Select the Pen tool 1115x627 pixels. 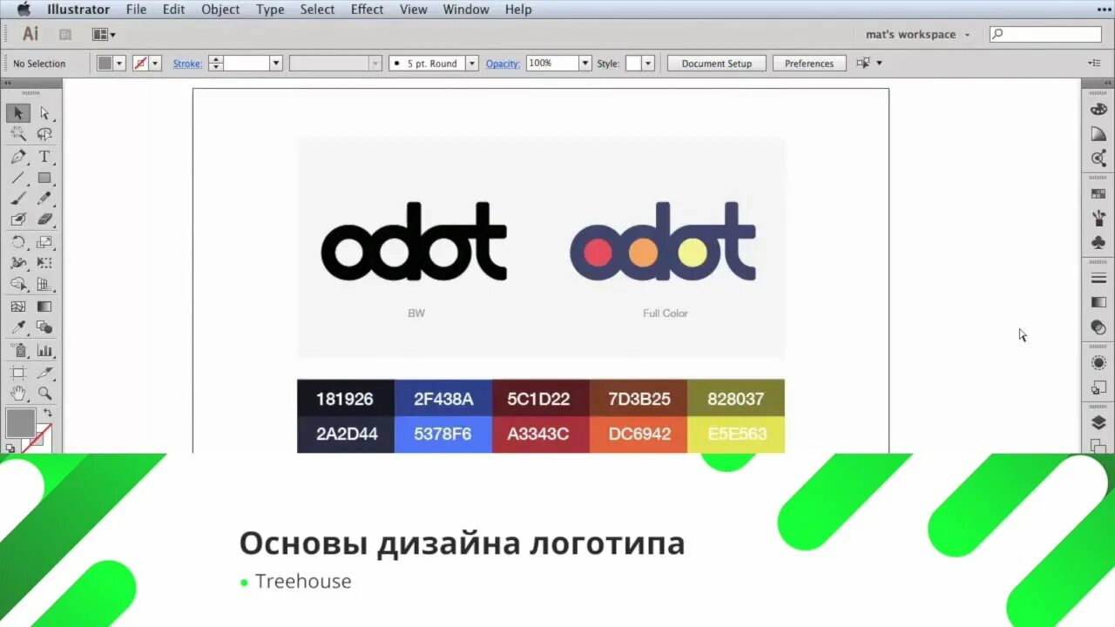18,157
